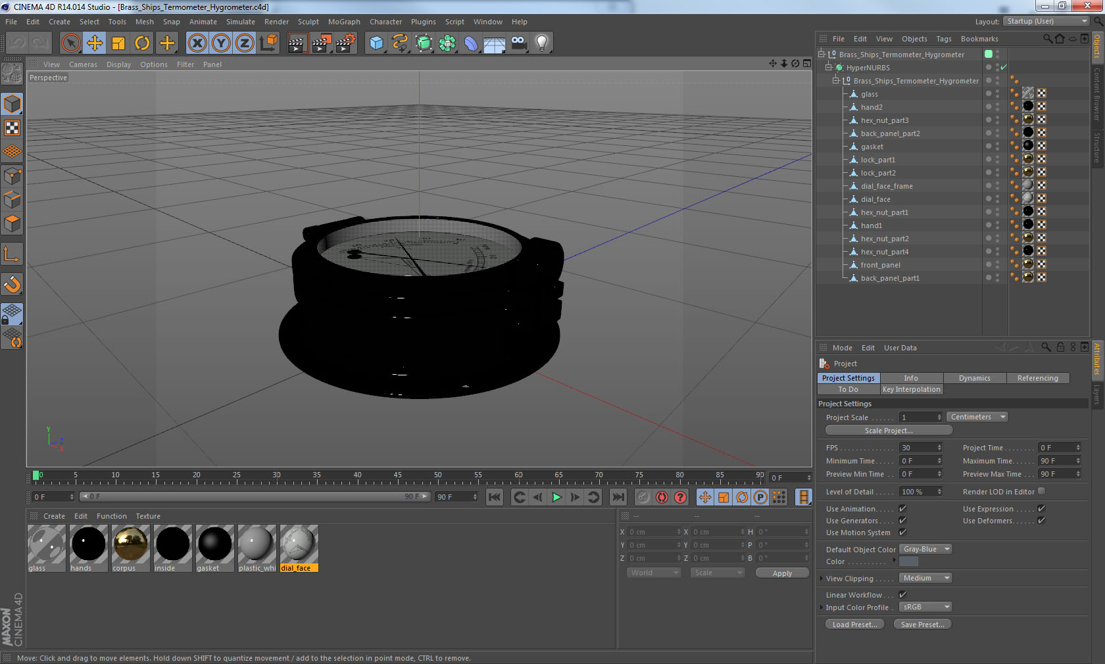Open Default Object Color dropdown
Screen dimensions: 1105x664
pos(925,549)
